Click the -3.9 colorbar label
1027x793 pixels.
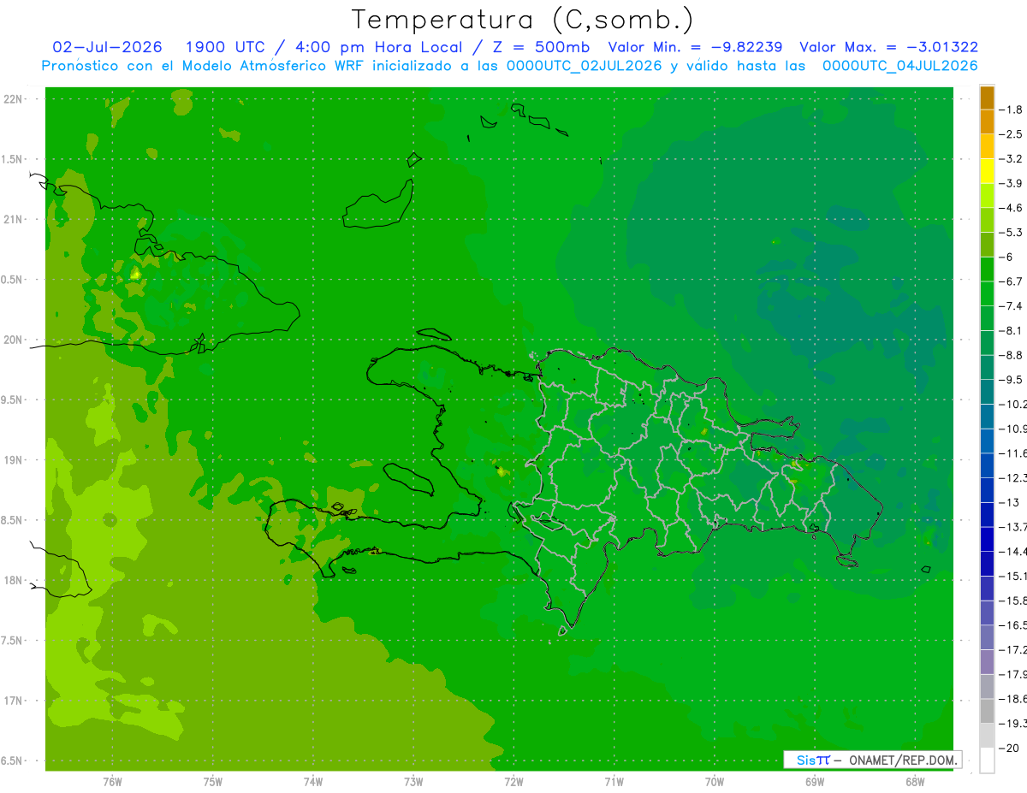pyautogui.click(x=1012, y=184)
